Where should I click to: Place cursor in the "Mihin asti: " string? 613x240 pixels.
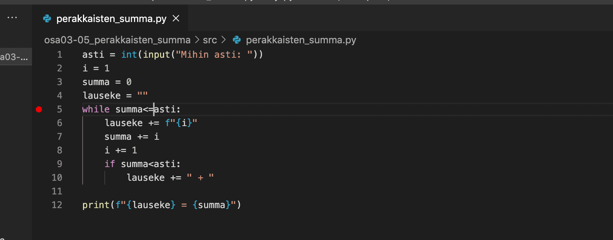(211, 55)
